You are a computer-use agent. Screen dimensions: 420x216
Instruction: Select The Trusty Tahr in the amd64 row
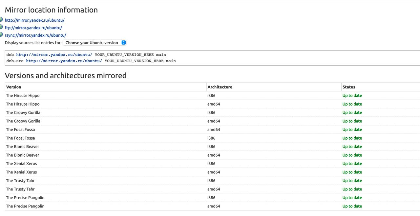[x=20, y=189]
